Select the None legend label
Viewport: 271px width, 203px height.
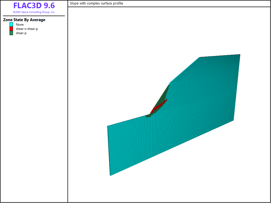point(20,25)
